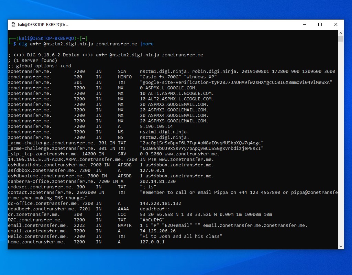
Task: Click the scrollbar down arrow
Action: pos(341,246)
